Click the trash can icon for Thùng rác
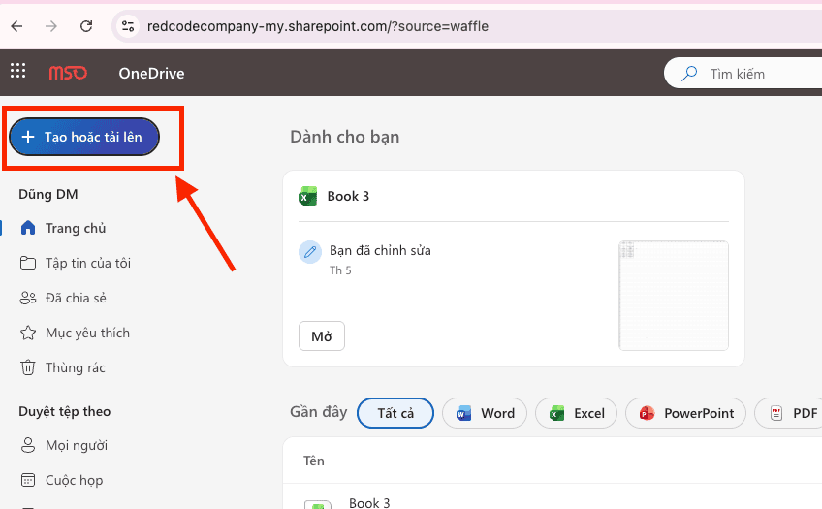 [x=28, y=367]
